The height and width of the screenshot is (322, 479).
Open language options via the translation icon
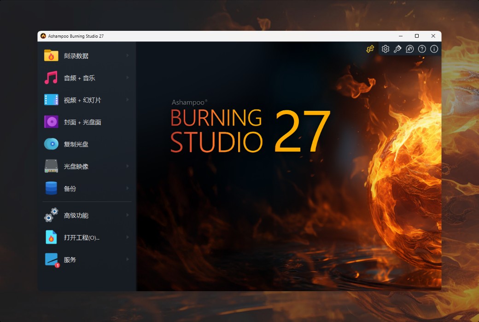[409, 48]
